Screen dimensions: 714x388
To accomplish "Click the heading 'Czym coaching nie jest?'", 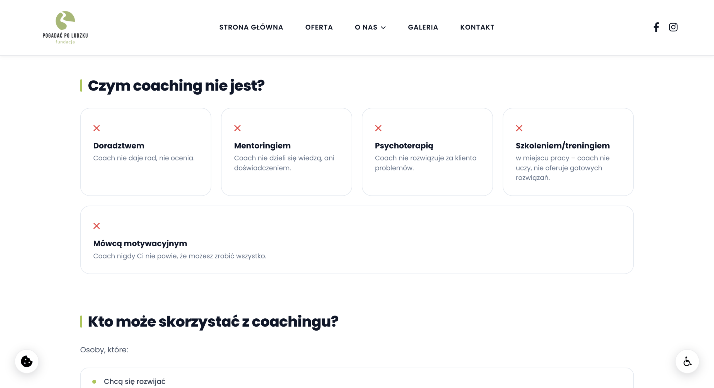I will coord(176,86).
